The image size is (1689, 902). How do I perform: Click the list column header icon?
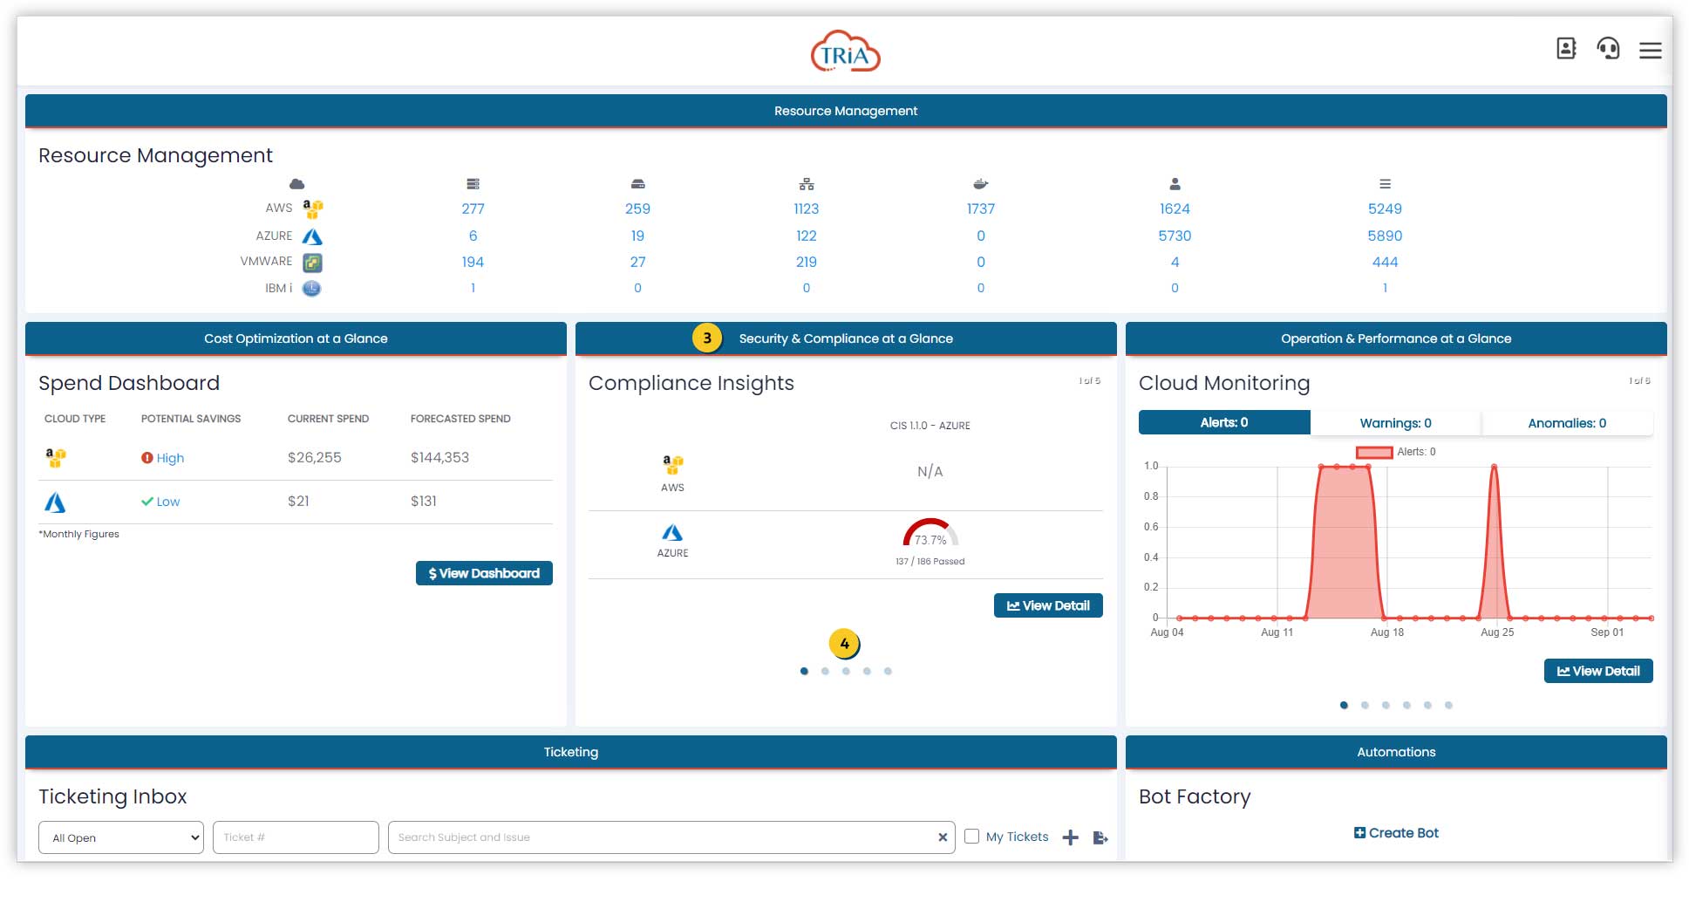[x=1385, y=184]
